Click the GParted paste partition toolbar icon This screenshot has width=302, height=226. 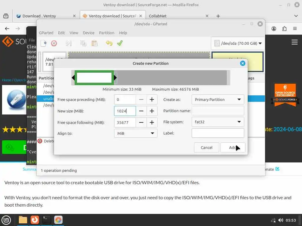94,43
